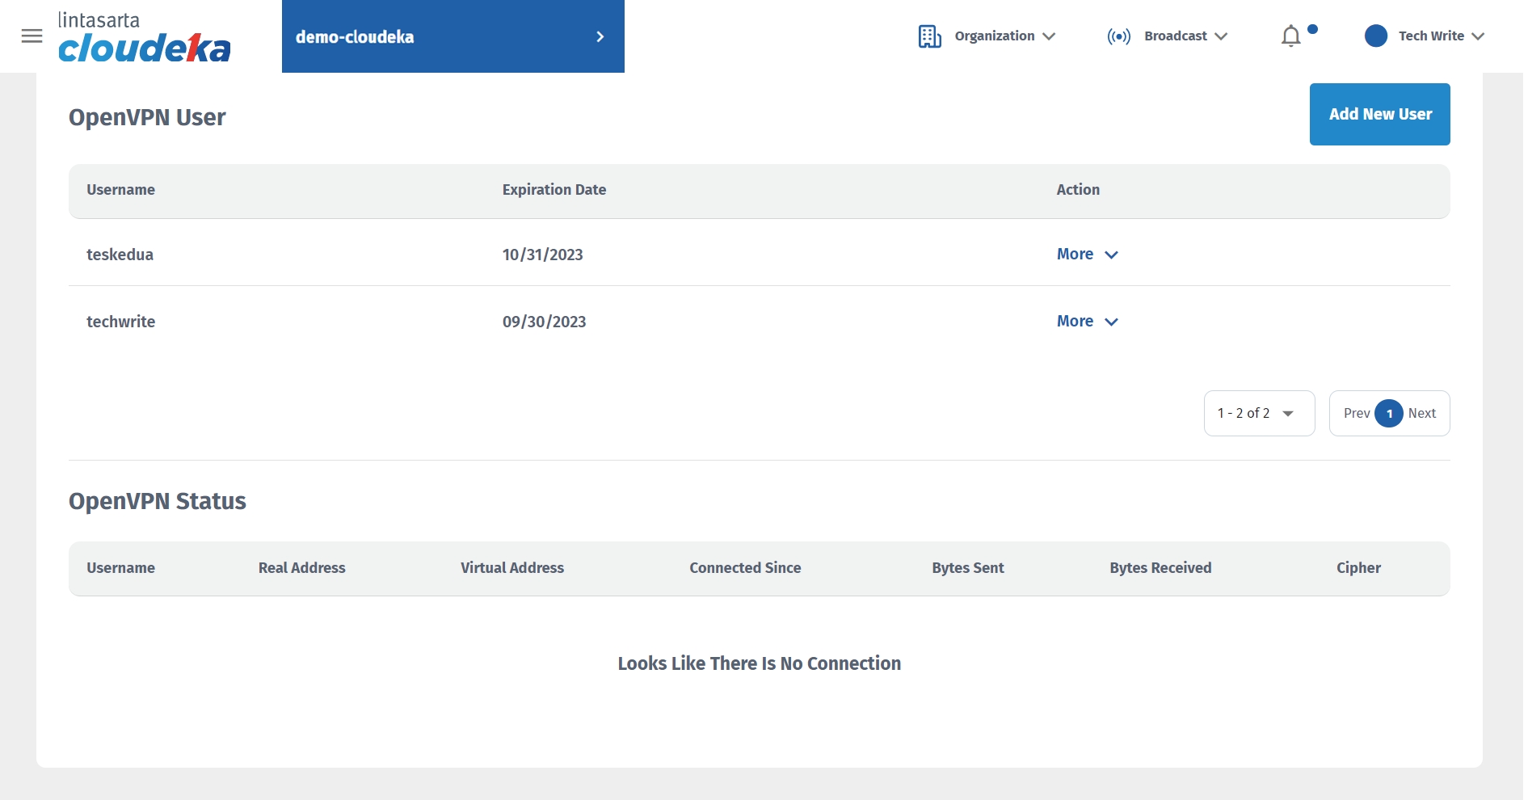Viewport: 1528px width, 800px height.
Task: Expand More actions for techwrite
Action: 1087,321
